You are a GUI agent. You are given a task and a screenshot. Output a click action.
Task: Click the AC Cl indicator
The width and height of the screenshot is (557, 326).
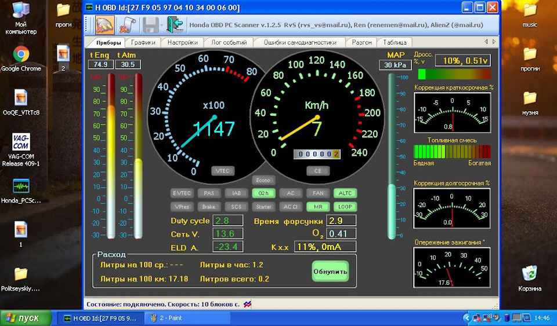(x=291, y=207)
